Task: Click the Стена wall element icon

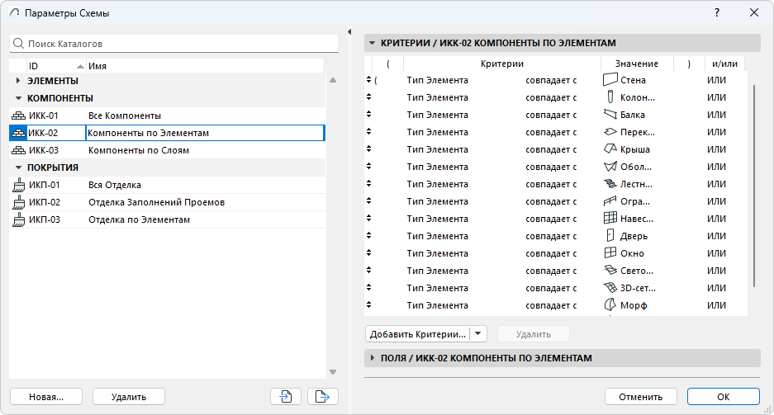Action: tap(610, 80)
